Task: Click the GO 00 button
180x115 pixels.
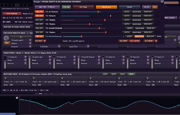Action: pos(147,7)
